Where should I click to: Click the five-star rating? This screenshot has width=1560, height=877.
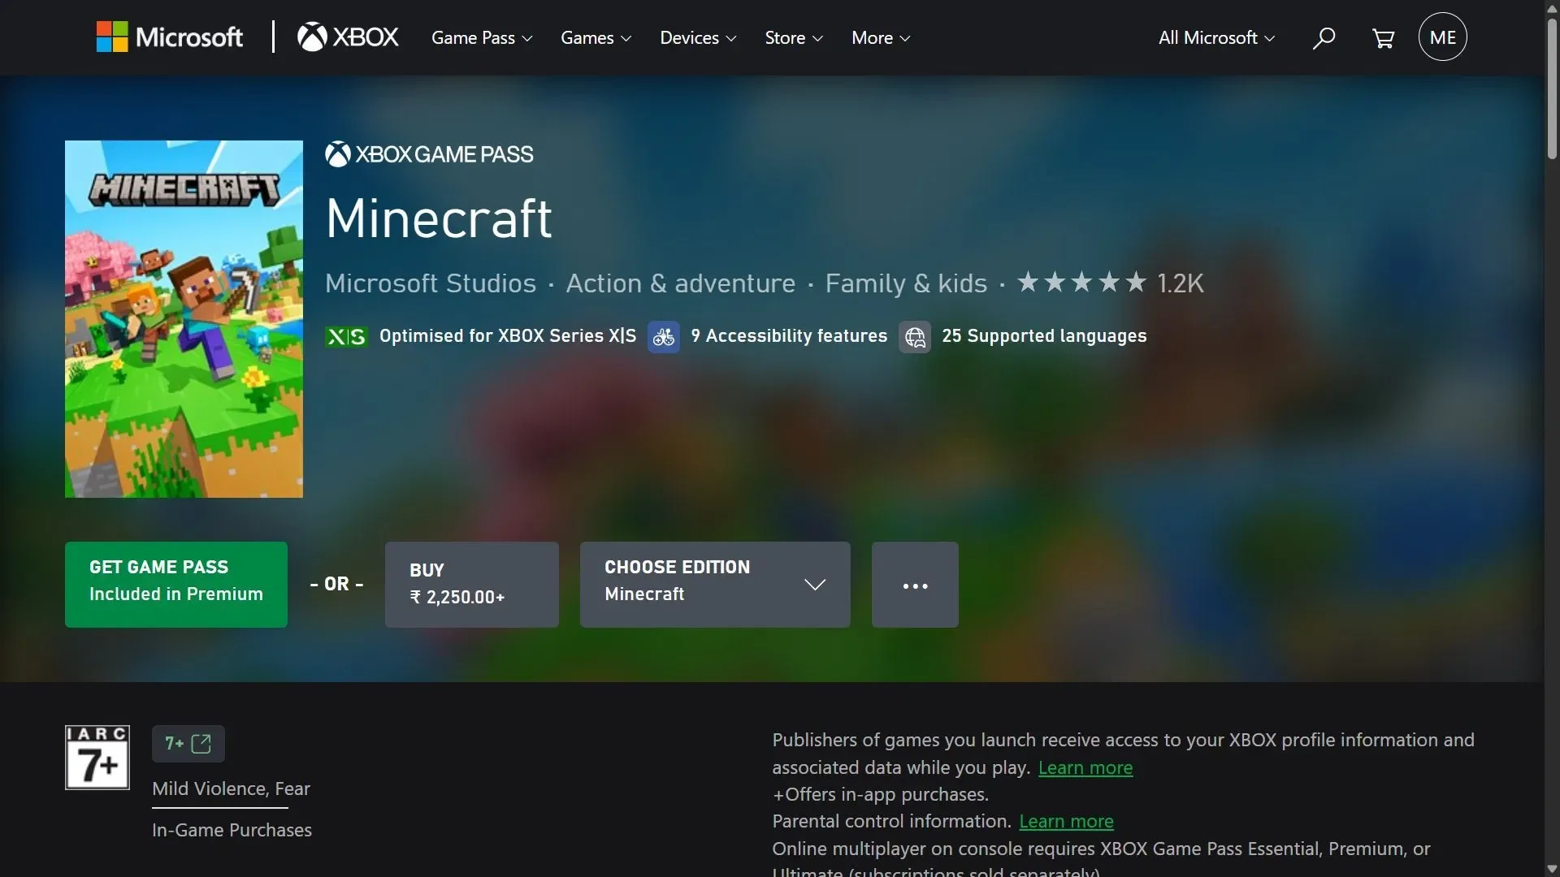[x=1082, y=283]
